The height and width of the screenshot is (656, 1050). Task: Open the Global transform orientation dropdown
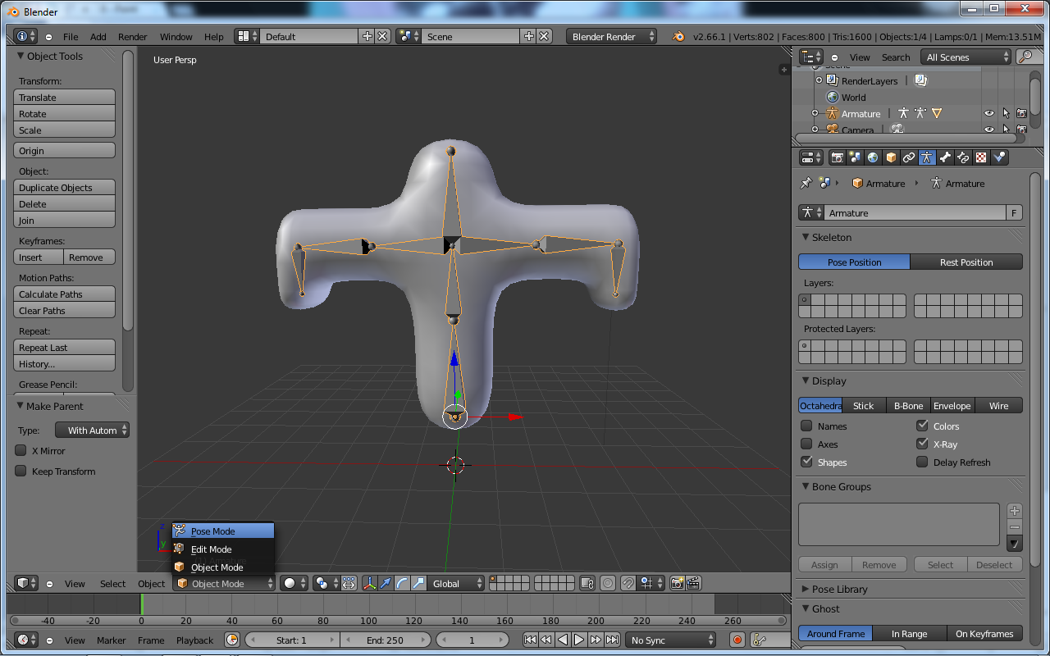click(456, 583)
